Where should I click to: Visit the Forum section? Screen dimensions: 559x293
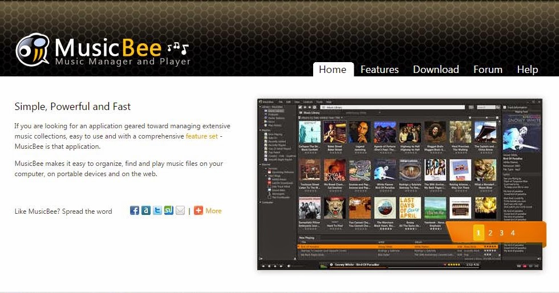click(x=488, y=70)
